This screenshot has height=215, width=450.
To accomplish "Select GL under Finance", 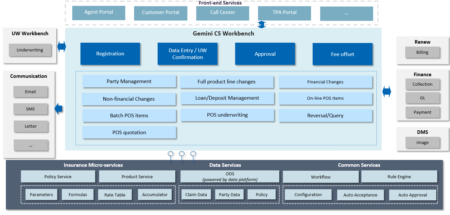I will (x=423, y=98).
